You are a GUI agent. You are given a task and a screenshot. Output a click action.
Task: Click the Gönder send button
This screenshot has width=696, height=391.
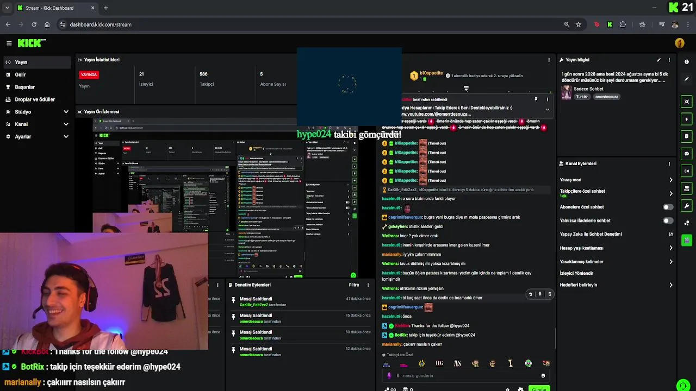point(539,389)
